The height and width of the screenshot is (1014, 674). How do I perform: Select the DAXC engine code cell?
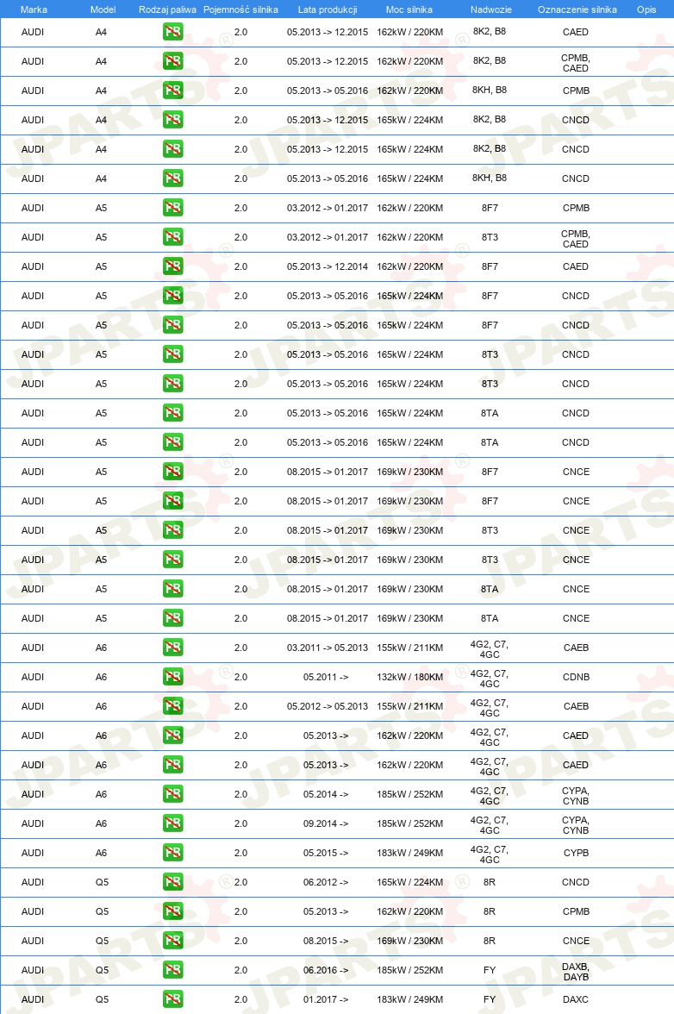[575, 999]
